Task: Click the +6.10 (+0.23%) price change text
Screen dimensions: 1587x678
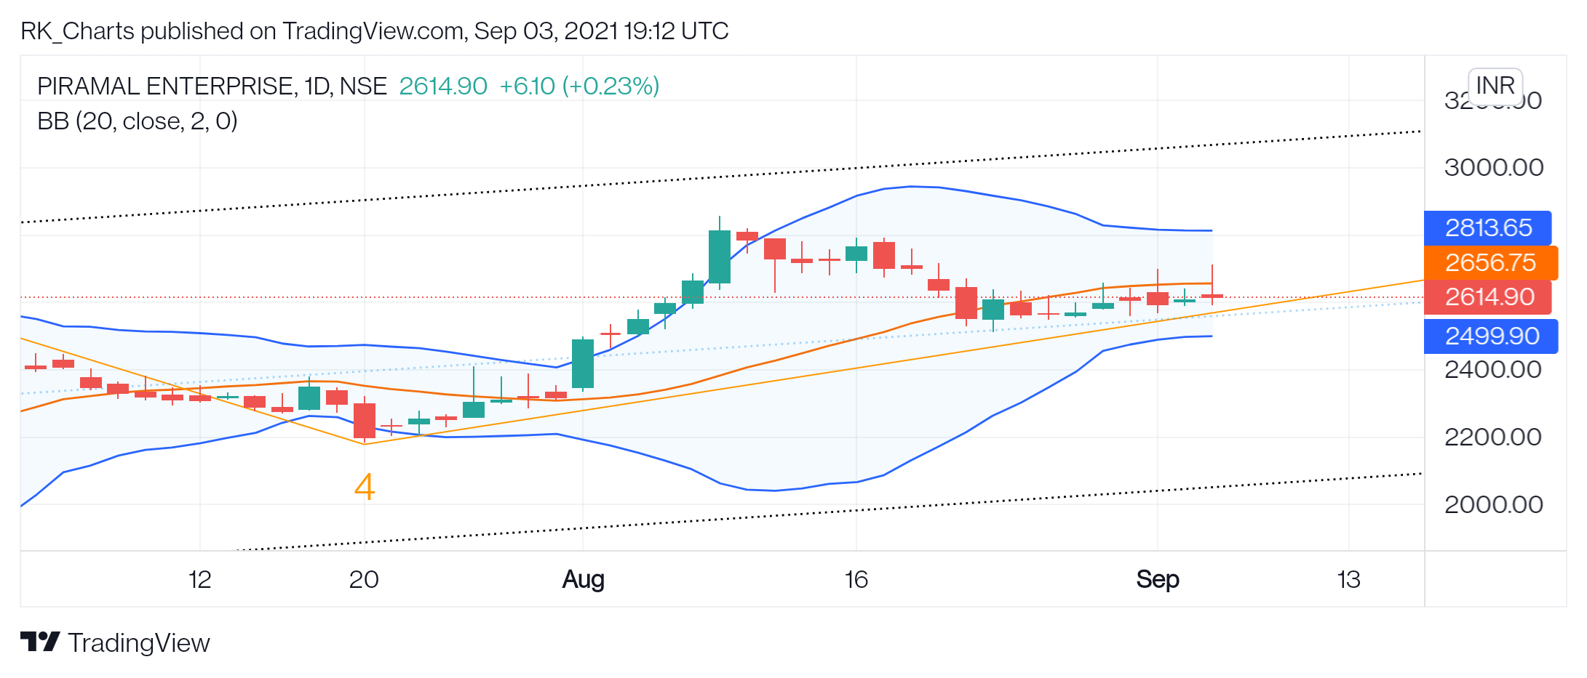Action: [x=579, y=86]
